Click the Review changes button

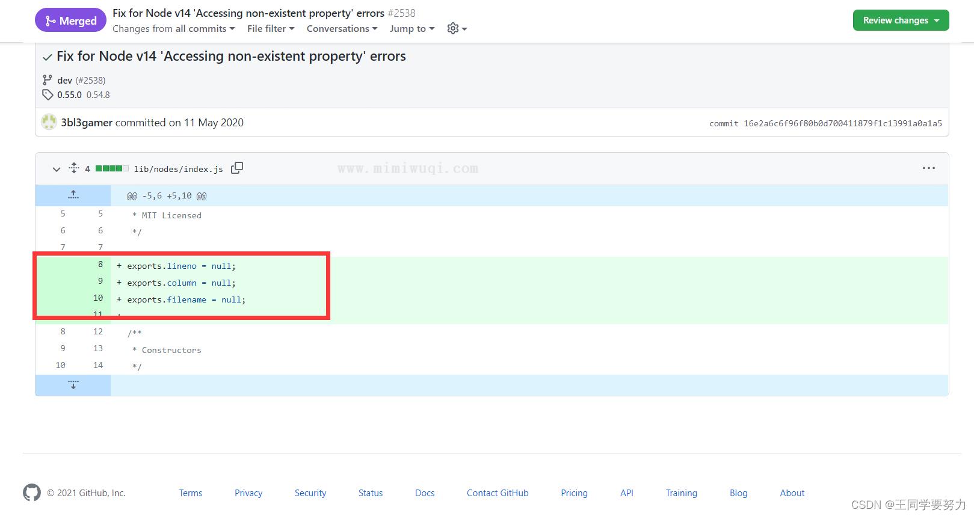[901, 20]
